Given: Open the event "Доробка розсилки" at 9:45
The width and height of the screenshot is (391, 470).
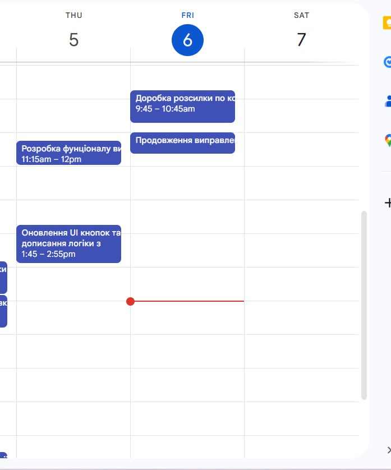Looking at the screenshot, I should (x=182, y=106).
